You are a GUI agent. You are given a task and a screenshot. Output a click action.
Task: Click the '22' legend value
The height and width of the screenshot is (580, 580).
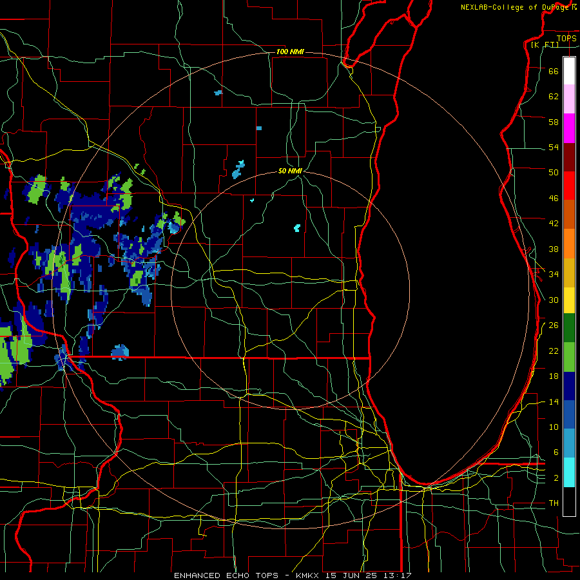[x=554, y=351]
